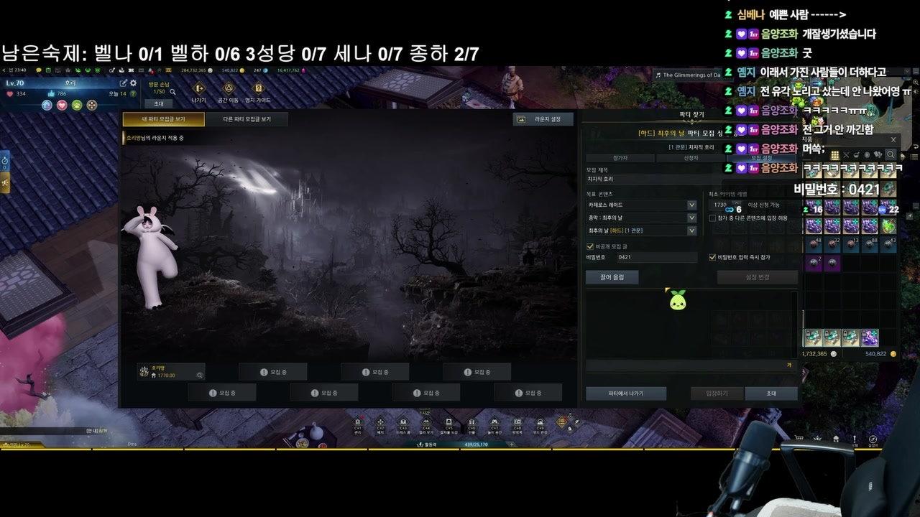920x517 pixels.
Task: Click the now-playing music title
Action: click(x=691, y=75)
